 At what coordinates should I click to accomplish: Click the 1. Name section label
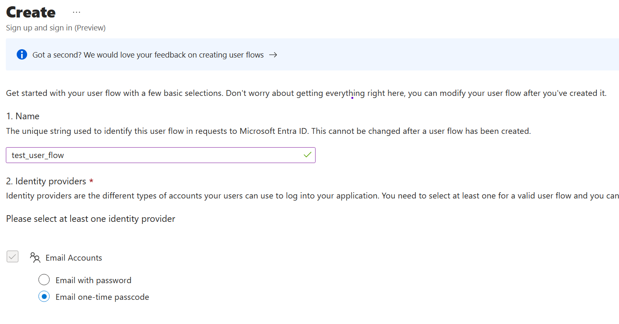(23, 116)
